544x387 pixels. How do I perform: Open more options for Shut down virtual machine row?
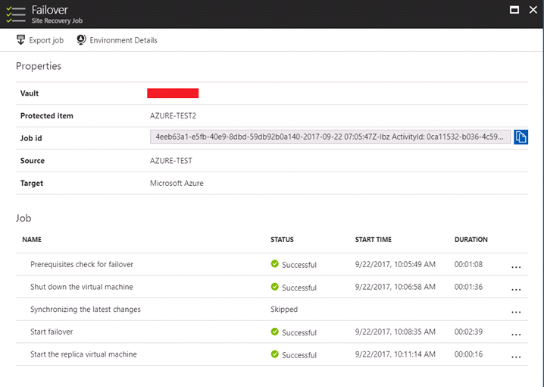click(x=516, y=290)
